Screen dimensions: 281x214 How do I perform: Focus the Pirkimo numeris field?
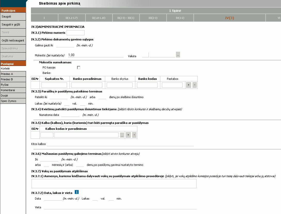tap(76, 33)
